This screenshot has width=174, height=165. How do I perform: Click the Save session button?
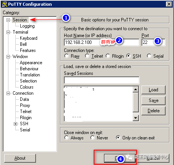(x=153, y=100)
